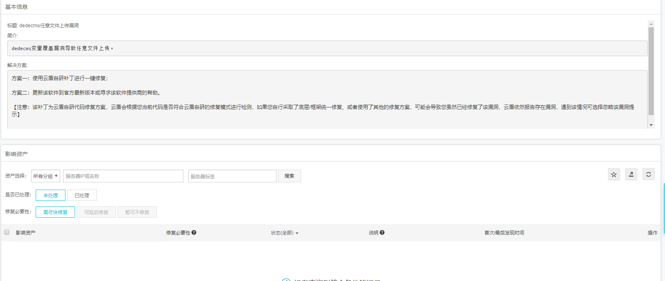This screenshot has width=665, height=281.
Task: Click the refresh icon button
Action: [648, 174]
